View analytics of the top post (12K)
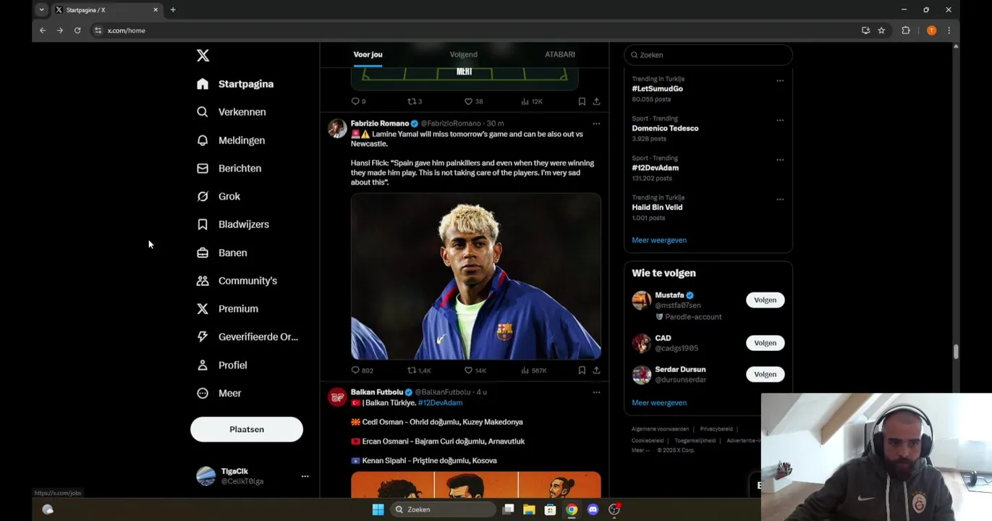This screenshot has height=521, width=992. [531, 101]
